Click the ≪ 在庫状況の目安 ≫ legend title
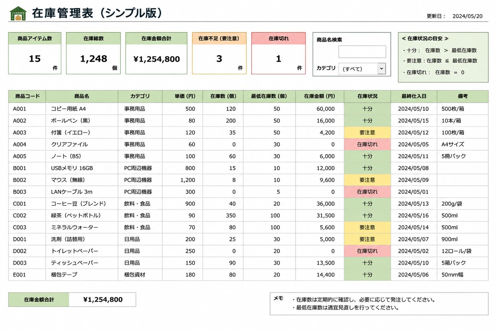Screen dimensions: 496x331 (x=425, y=39)
